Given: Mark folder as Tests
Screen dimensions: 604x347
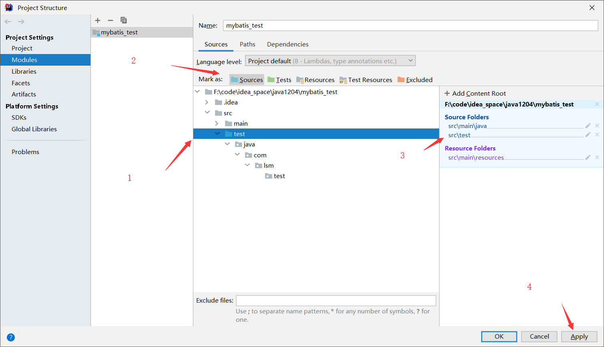Looking at the screenshot, I should (x=279, y=80).
